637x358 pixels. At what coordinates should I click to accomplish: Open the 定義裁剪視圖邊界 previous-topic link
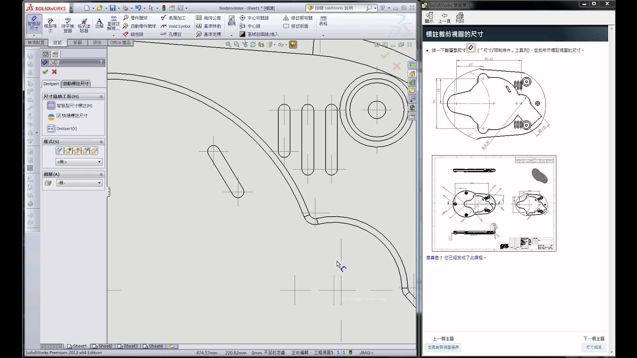(x=443, y=347)
